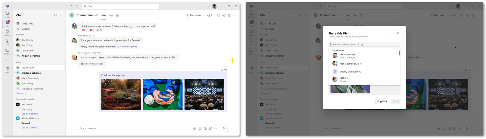Open Activity in the left window sidebar
This screenshot has height=139, width=486.
click(x=7, y=15)
